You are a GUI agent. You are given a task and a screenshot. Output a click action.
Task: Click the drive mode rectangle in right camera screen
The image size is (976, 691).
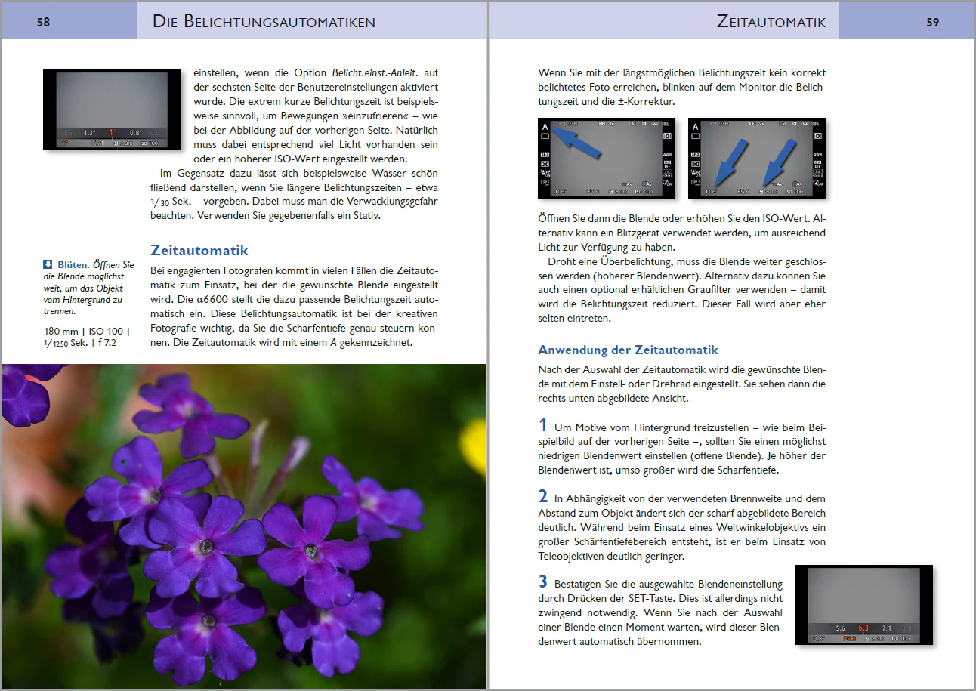coord(695,136)
